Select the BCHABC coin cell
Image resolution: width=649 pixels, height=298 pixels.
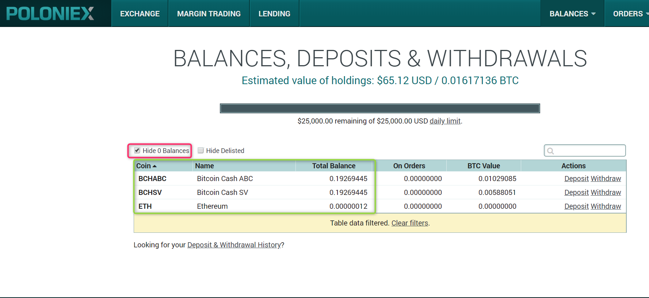(x=152, y=179)
